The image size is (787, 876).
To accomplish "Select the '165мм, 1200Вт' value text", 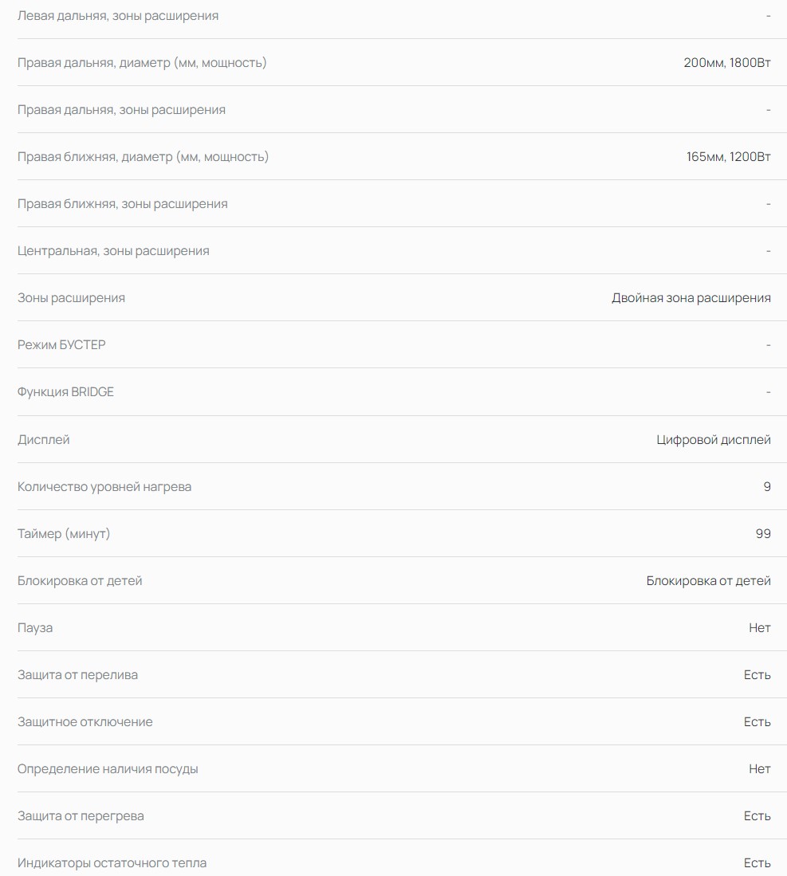I will click(728, 156).
